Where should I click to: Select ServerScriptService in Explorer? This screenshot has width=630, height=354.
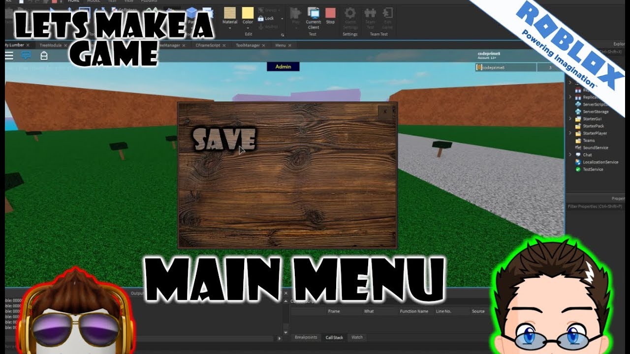592,105
